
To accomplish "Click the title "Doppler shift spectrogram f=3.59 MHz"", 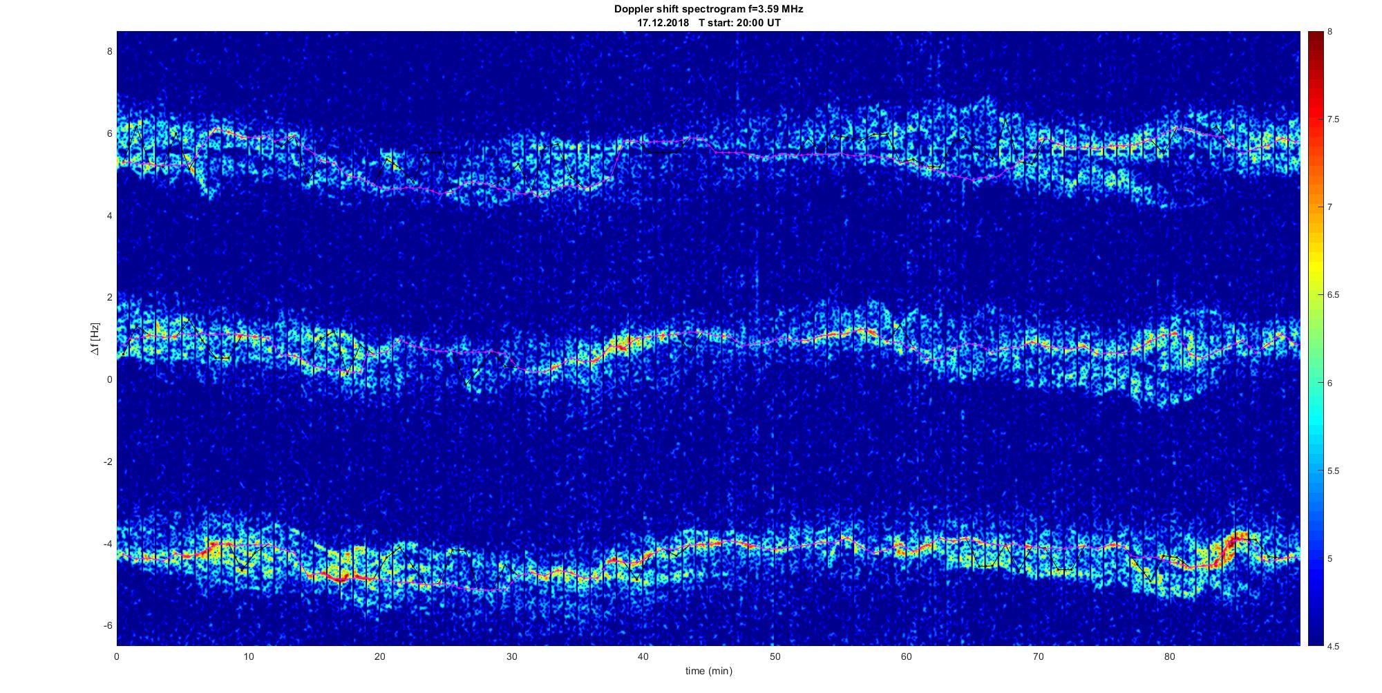I will point(708,10).
